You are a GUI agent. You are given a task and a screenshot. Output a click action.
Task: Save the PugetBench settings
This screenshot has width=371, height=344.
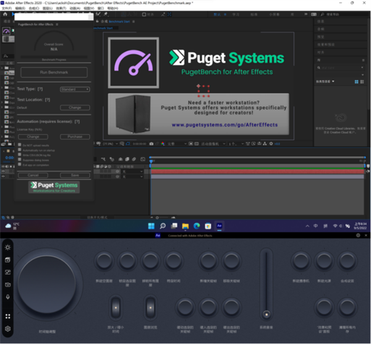75,175
